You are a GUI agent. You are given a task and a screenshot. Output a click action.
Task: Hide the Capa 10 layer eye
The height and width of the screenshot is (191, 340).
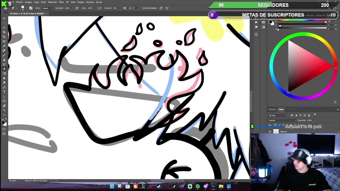coord(270,132)
